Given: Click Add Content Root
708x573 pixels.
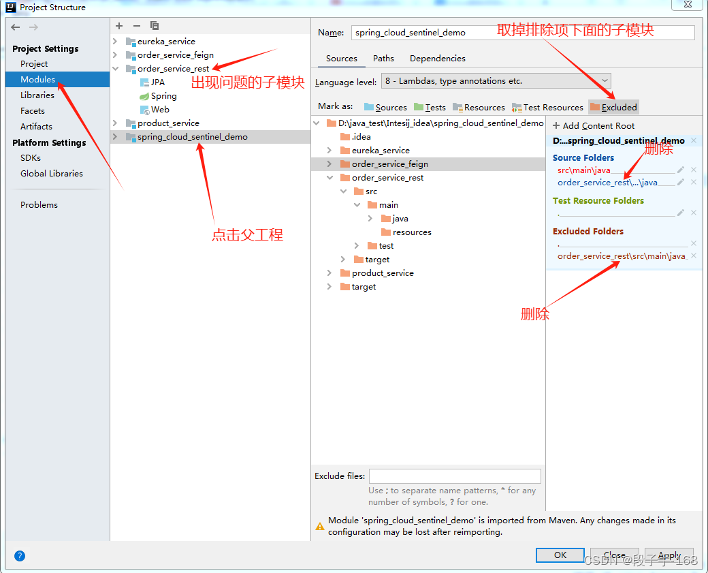Looking at the screenshot, I should tap(594, 125).
